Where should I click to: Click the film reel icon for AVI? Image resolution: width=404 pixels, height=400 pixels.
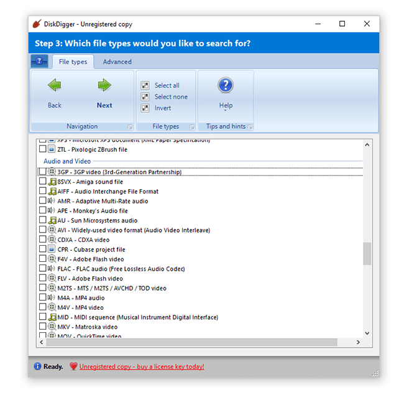[52, 230]
